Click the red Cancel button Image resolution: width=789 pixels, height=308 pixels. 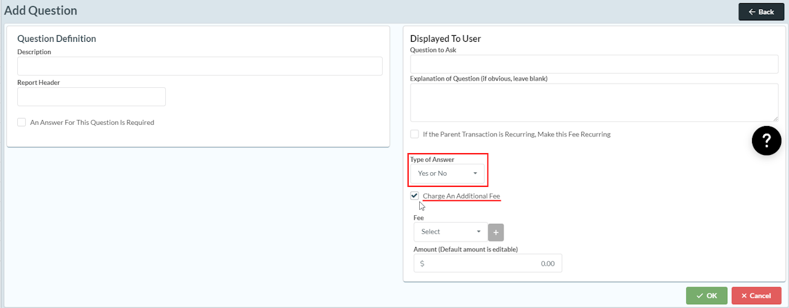tap(756, 296)
